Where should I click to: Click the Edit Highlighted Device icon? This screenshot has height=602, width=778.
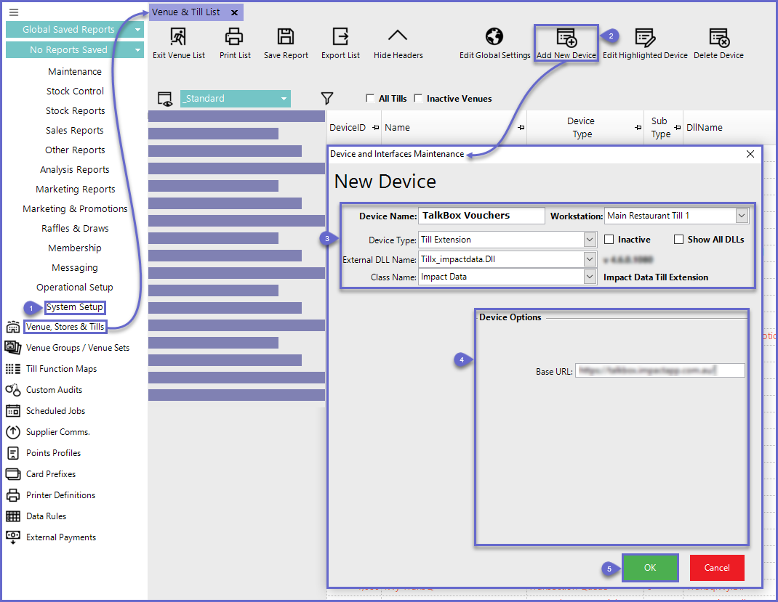(x=645, y=37)
